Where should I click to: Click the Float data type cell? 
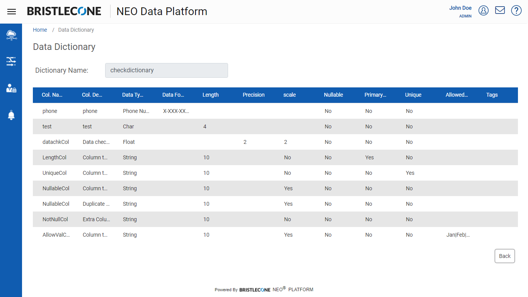click(129, 142)
